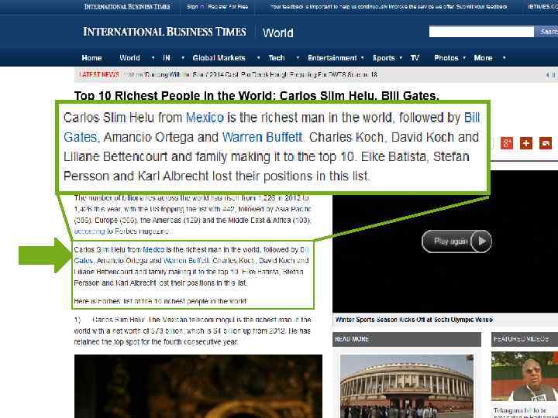558x418 pixels.
Task: Click the Carlos Slim Helu numbered entry text
Action: (x=192, y=331)
